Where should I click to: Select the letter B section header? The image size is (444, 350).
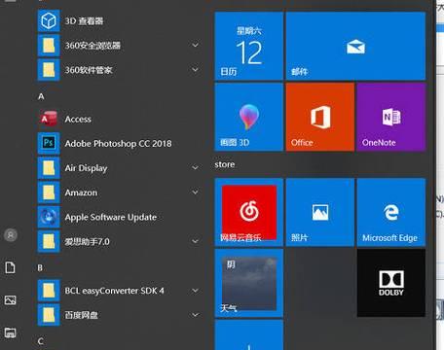[40, 268]
